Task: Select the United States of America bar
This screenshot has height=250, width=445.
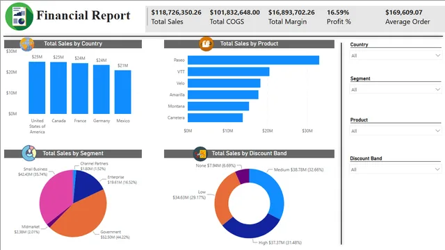Action: point(37,88)
